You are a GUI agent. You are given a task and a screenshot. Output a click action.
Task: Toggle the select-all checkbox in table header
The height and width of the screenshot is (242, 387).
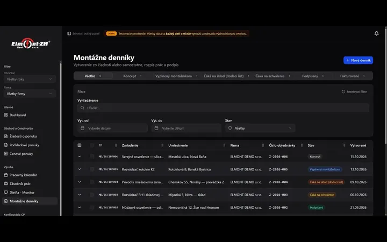click(92, 145)
